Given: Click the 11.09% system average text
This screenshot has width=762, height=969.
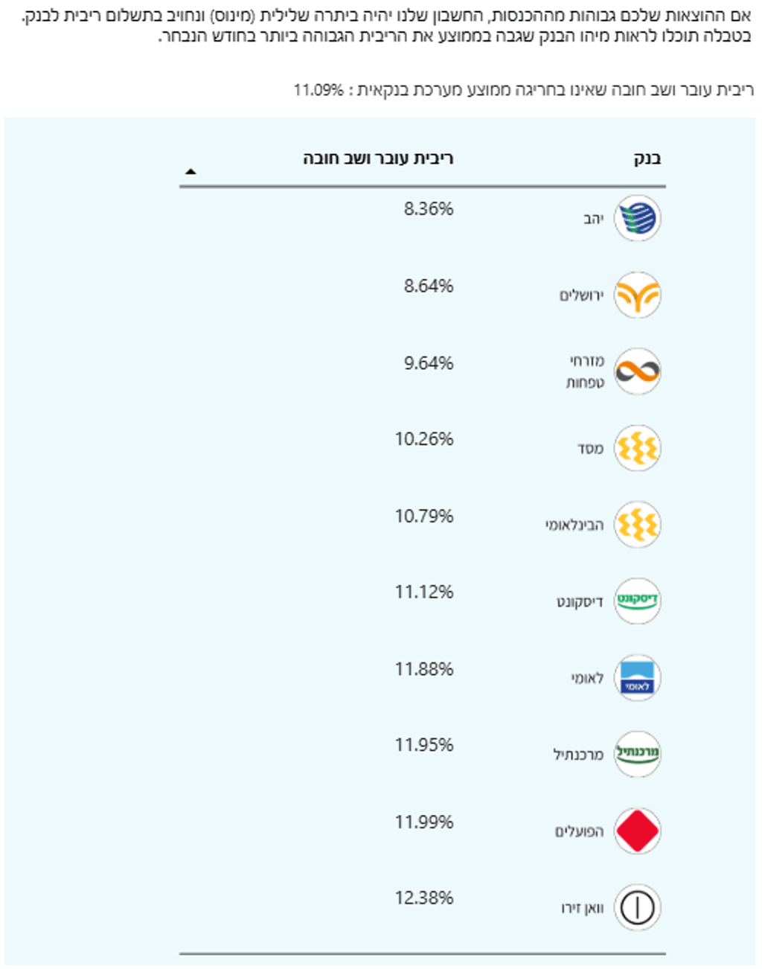Looking at the screenshot, I should click(318, 90).
